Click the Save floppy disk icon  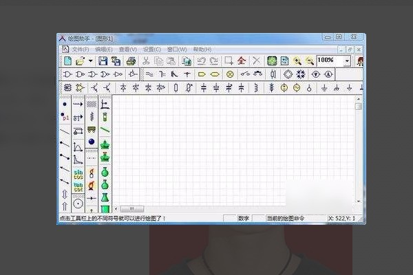pyautogui.click(x=103, y=61)
